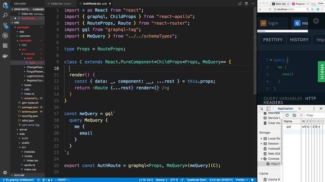
Task: Click git branch 33_graphql_middleware in status bar
Action: pos(18,180)
